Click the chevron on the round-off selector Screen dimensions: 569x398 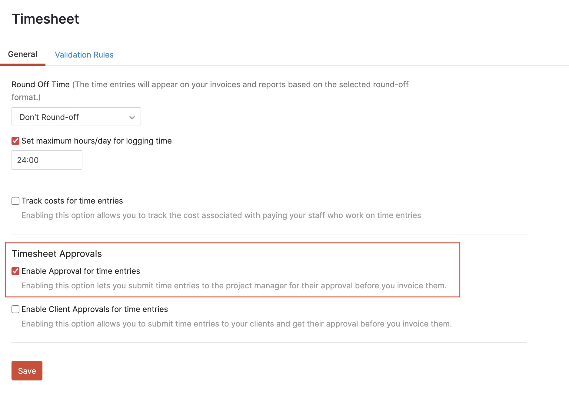coord(132,117)
